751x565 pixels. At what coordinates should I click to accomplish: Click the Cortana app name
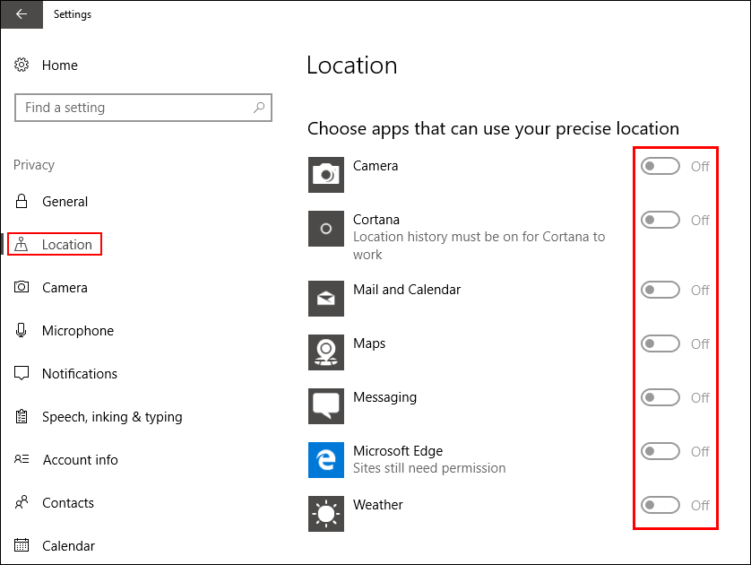click(x=376, y=220)
